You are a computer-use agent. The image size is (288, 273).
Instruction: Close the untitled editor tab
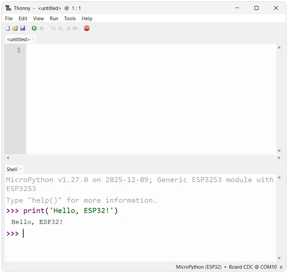coord(33,39)
